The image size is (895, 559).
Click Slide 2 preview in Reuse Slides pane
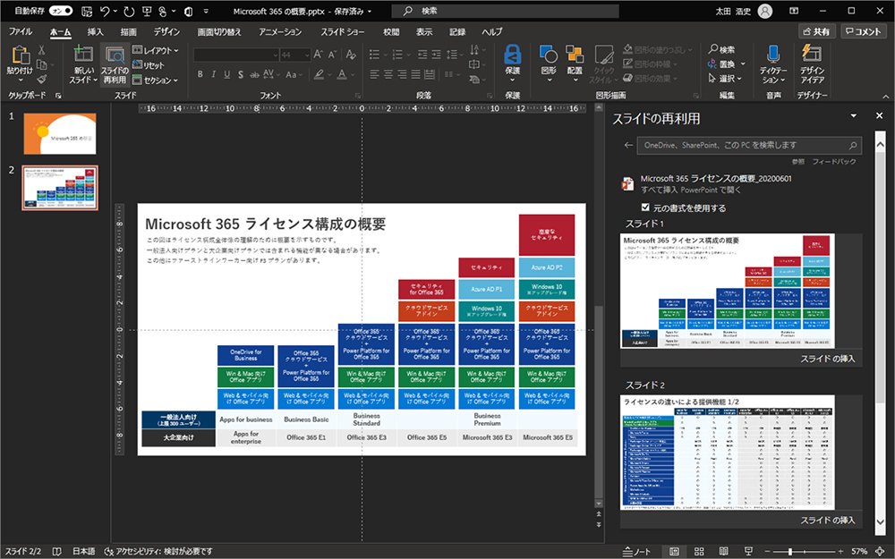pyautogui.click(x=727, y=453)
